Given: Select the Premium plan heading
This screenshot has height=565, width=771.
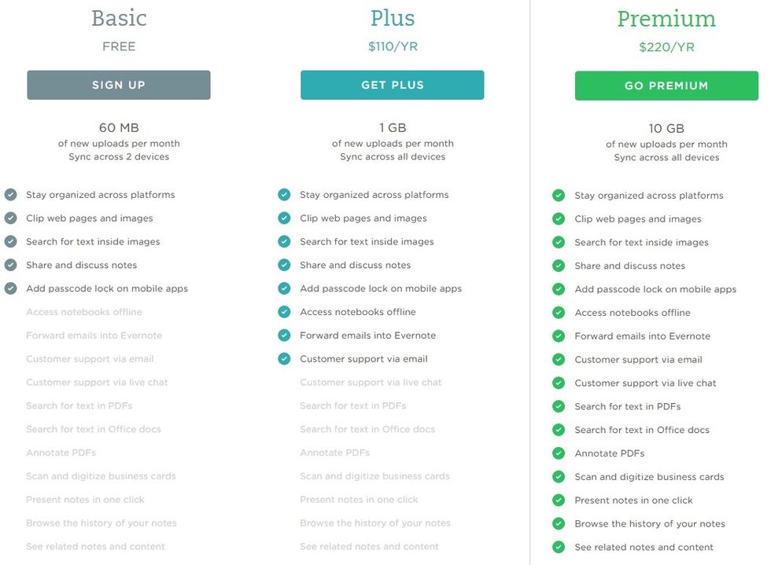Looking at the screenshot, I should pyautogui.click(x=666, y=17).
